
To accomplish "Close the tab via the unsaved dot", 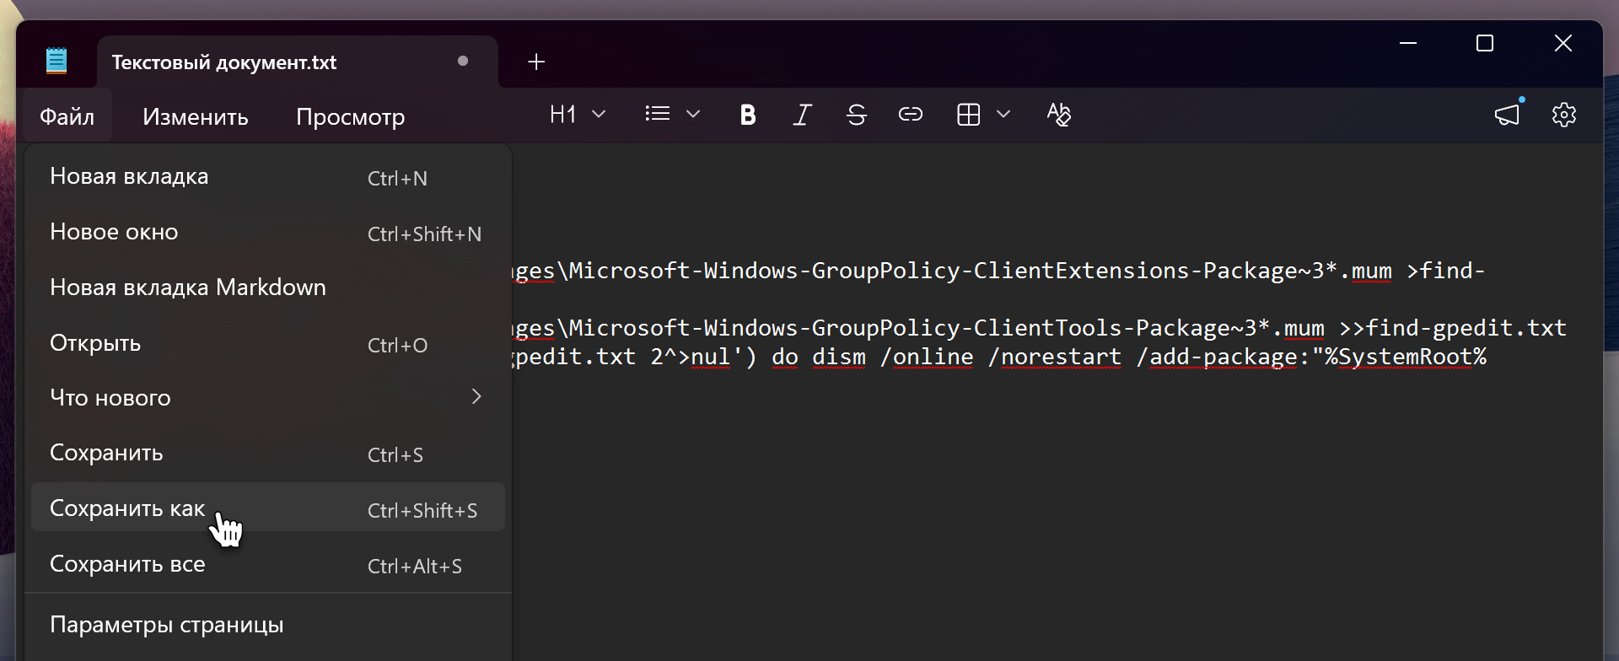I will (x=462, y=61).
